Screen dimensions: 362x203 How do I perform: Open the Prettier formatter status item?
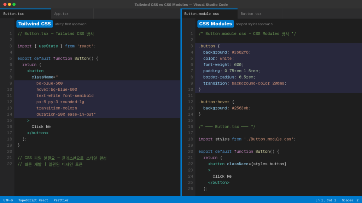(x=61, y=200)
